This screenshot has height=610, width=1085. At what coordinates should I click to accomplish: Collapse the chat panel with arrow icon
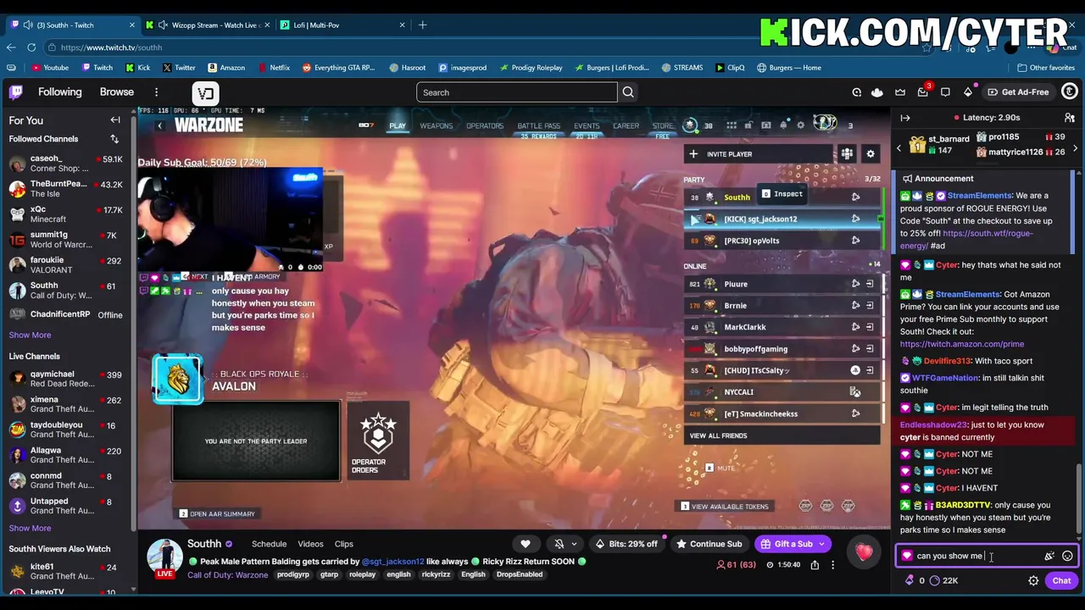click(905, 118)
